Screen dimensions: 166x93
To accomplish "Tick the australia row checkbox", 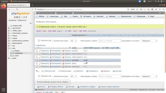I will (37, 60).
